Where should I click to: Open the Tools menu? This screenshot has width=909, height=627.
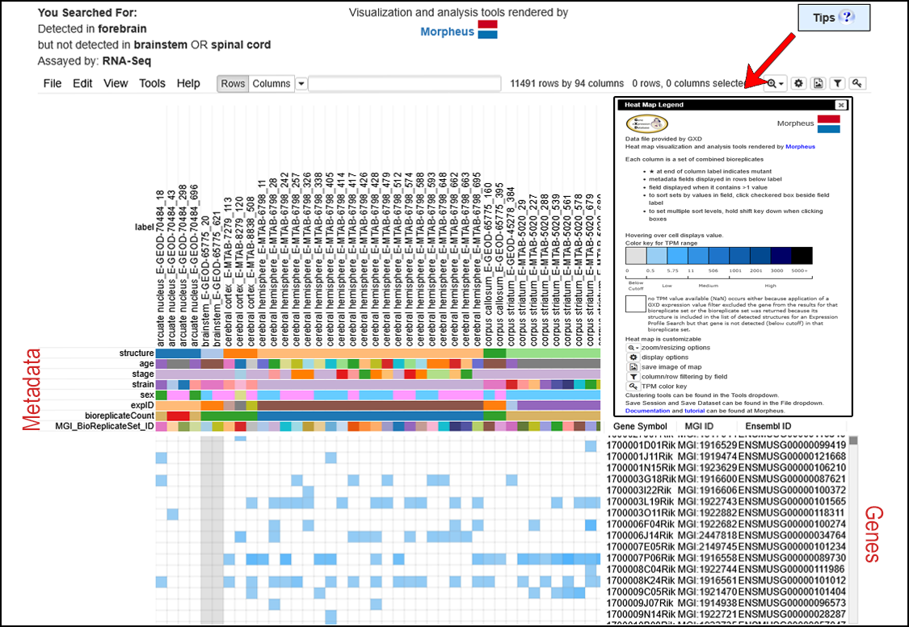(x=152, y=83)
